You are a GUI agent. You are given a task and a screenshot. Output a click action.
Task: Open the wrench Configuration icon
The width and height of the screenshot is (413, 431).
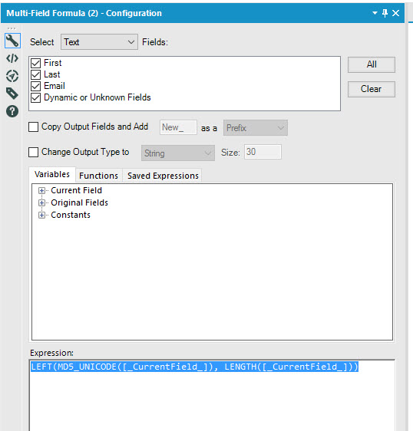tap(12, 41)
